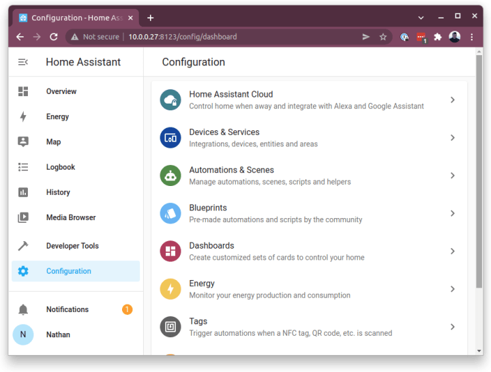Click the Not secure warning icon
Image resolution: width=491 pixels, height=372 pixels.
pyautogui.click(x=74, y=37)
